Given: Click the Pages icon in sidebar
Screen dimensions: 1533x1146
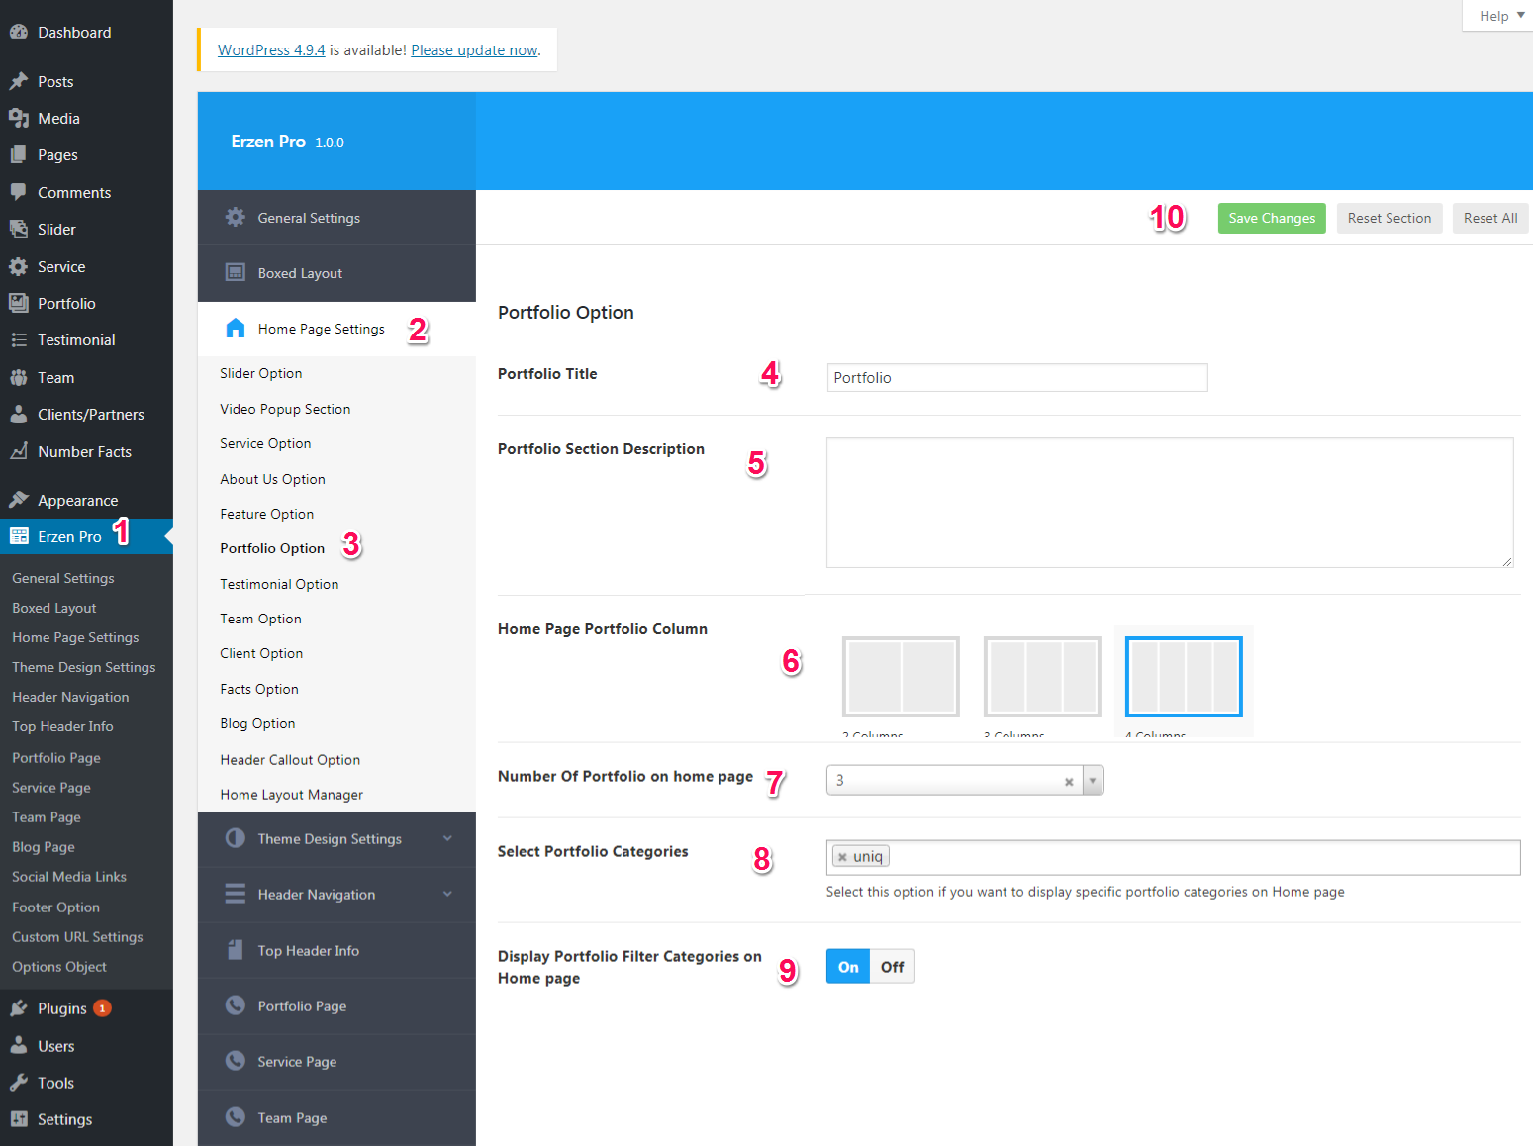Looking at the screenshot, I should pos(19,154).
